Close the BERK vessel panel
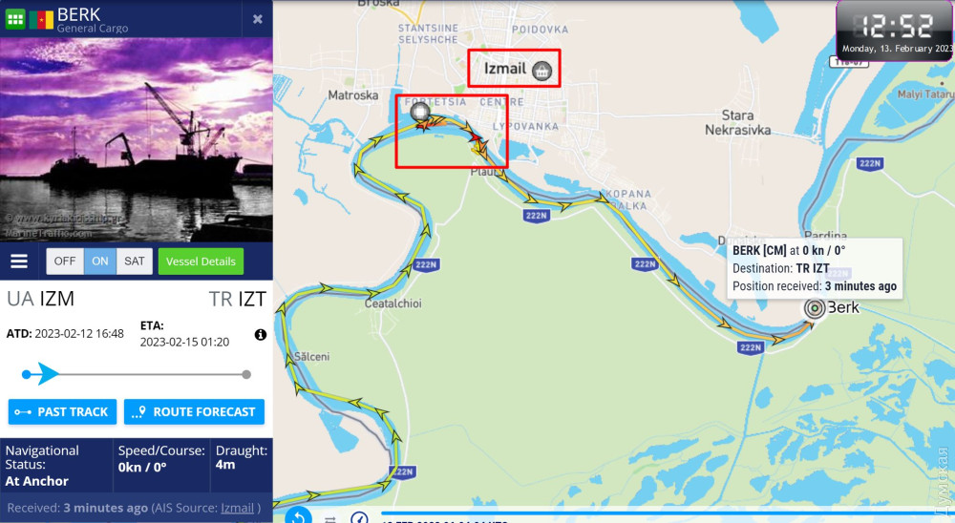 [x=258, y=19]
